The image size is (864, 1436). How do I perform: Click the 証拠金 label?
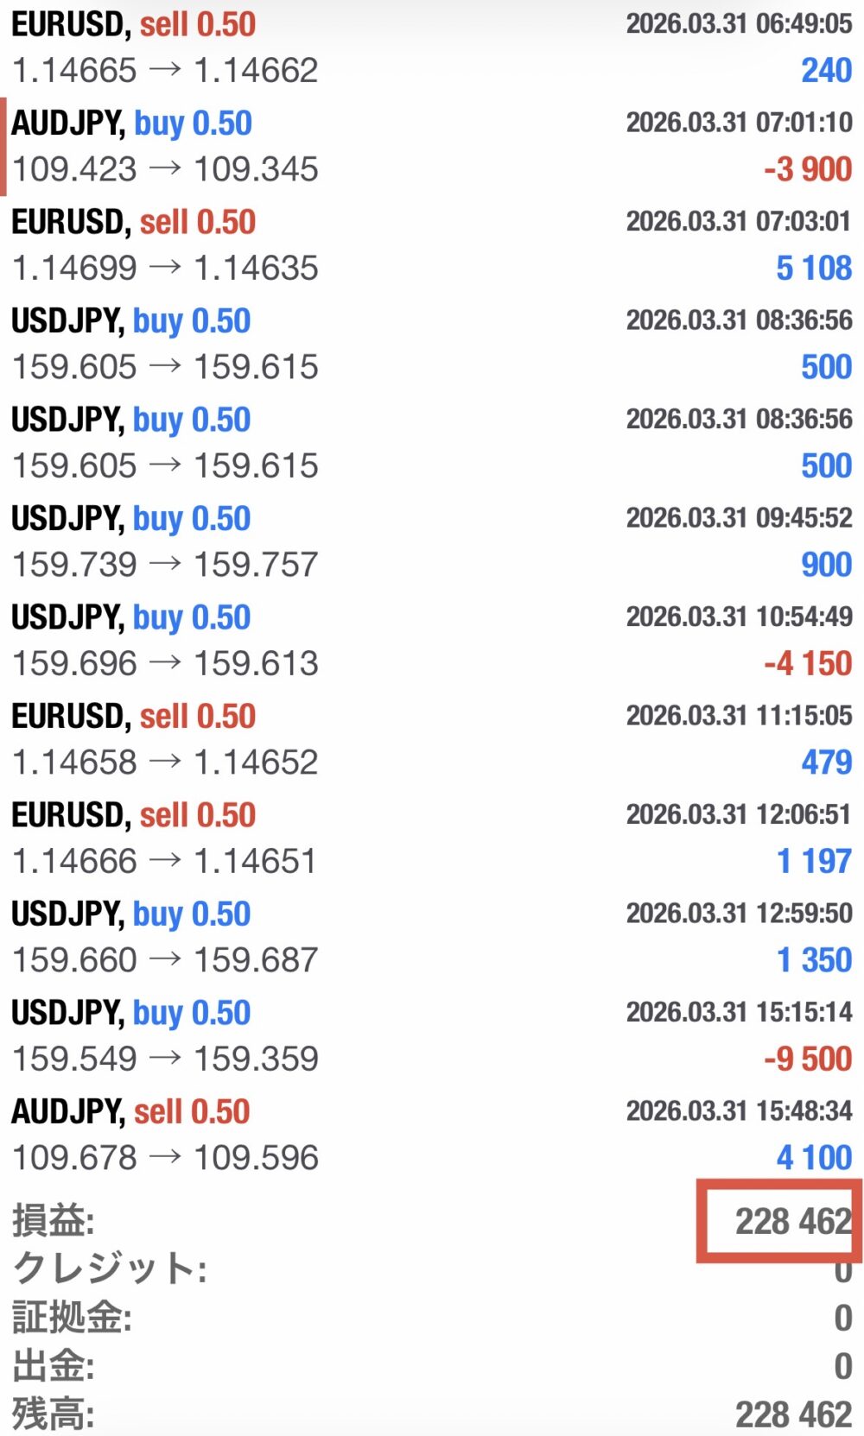tap(72, 1318)
